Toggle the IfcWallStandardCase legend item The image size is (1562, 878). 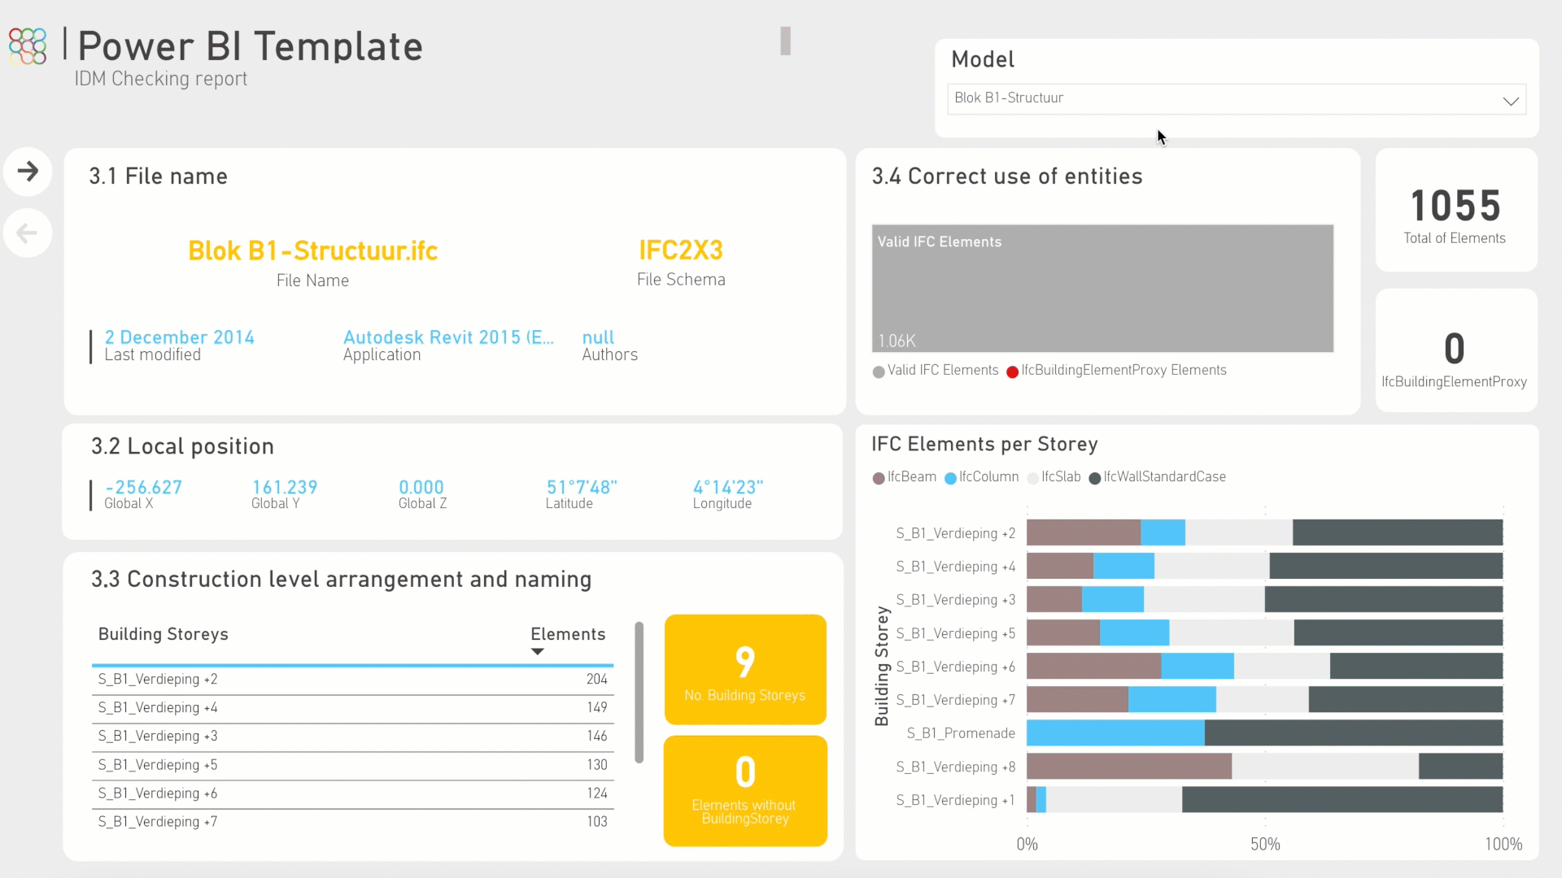tap(1158, 477)
